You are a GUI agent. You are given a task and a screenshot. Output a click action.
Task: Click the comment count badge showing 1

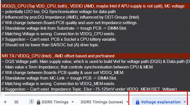tap(32, 102)
